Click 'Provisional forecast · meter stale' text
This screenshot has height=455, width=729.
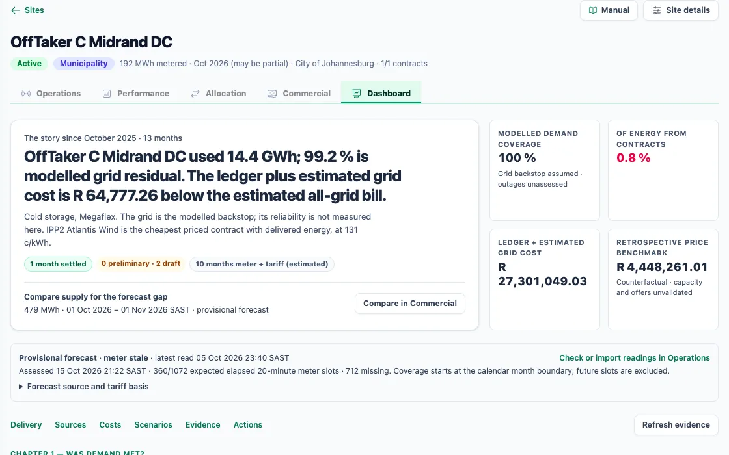83,358
